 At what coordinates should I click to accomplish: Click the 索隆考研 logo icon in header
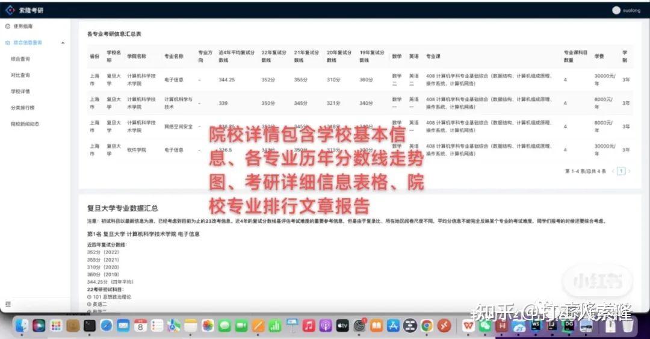pyautogui.click(x=10, y=10)
